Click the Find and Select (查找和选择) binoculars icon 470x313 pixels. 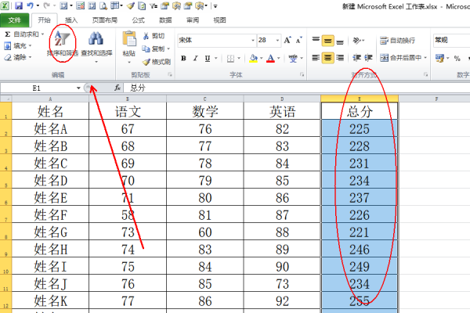pos(96,41)
